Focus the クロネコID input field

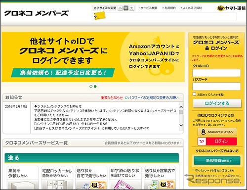coord(216,73)
